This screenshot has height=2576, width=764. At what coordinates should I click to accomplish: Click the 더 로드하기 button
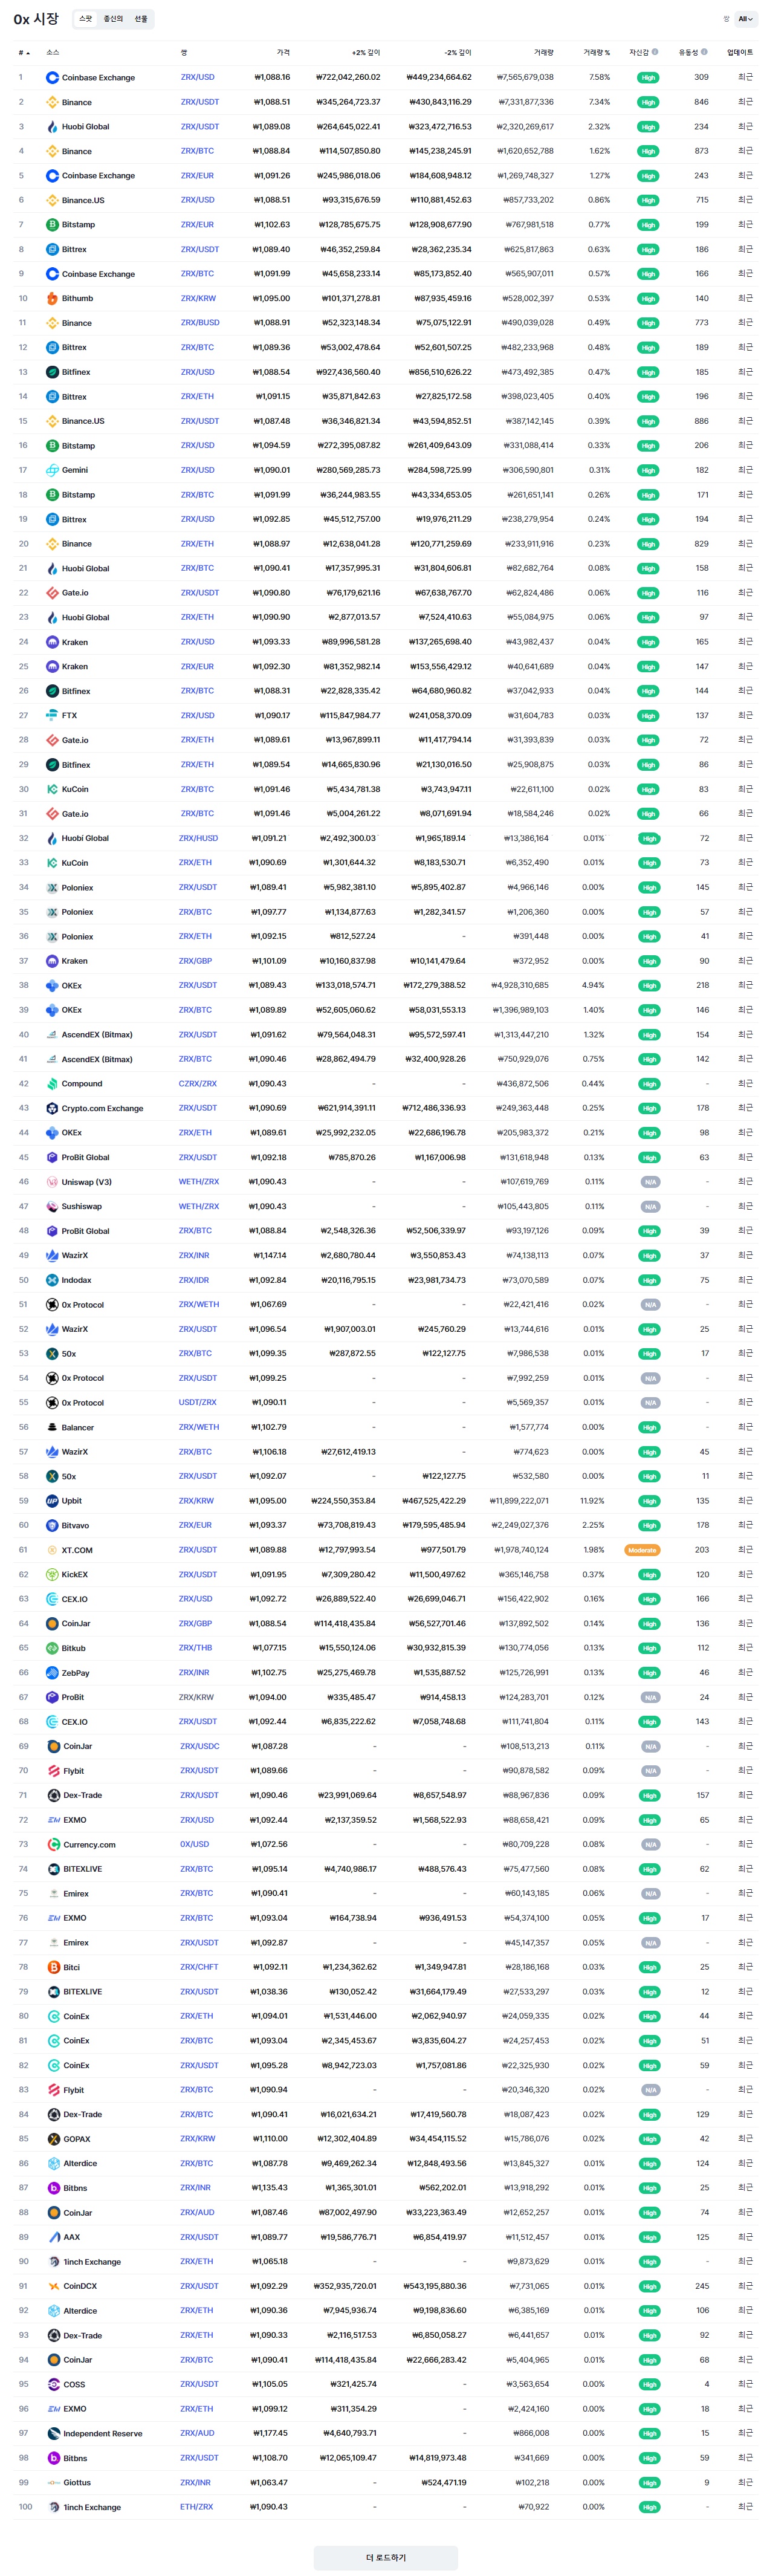[386, 2558]
